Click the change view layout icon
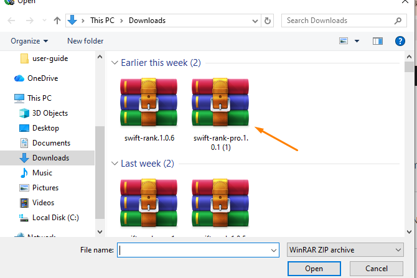This screenshot has height=278, width=417. [x=344, y=41]
